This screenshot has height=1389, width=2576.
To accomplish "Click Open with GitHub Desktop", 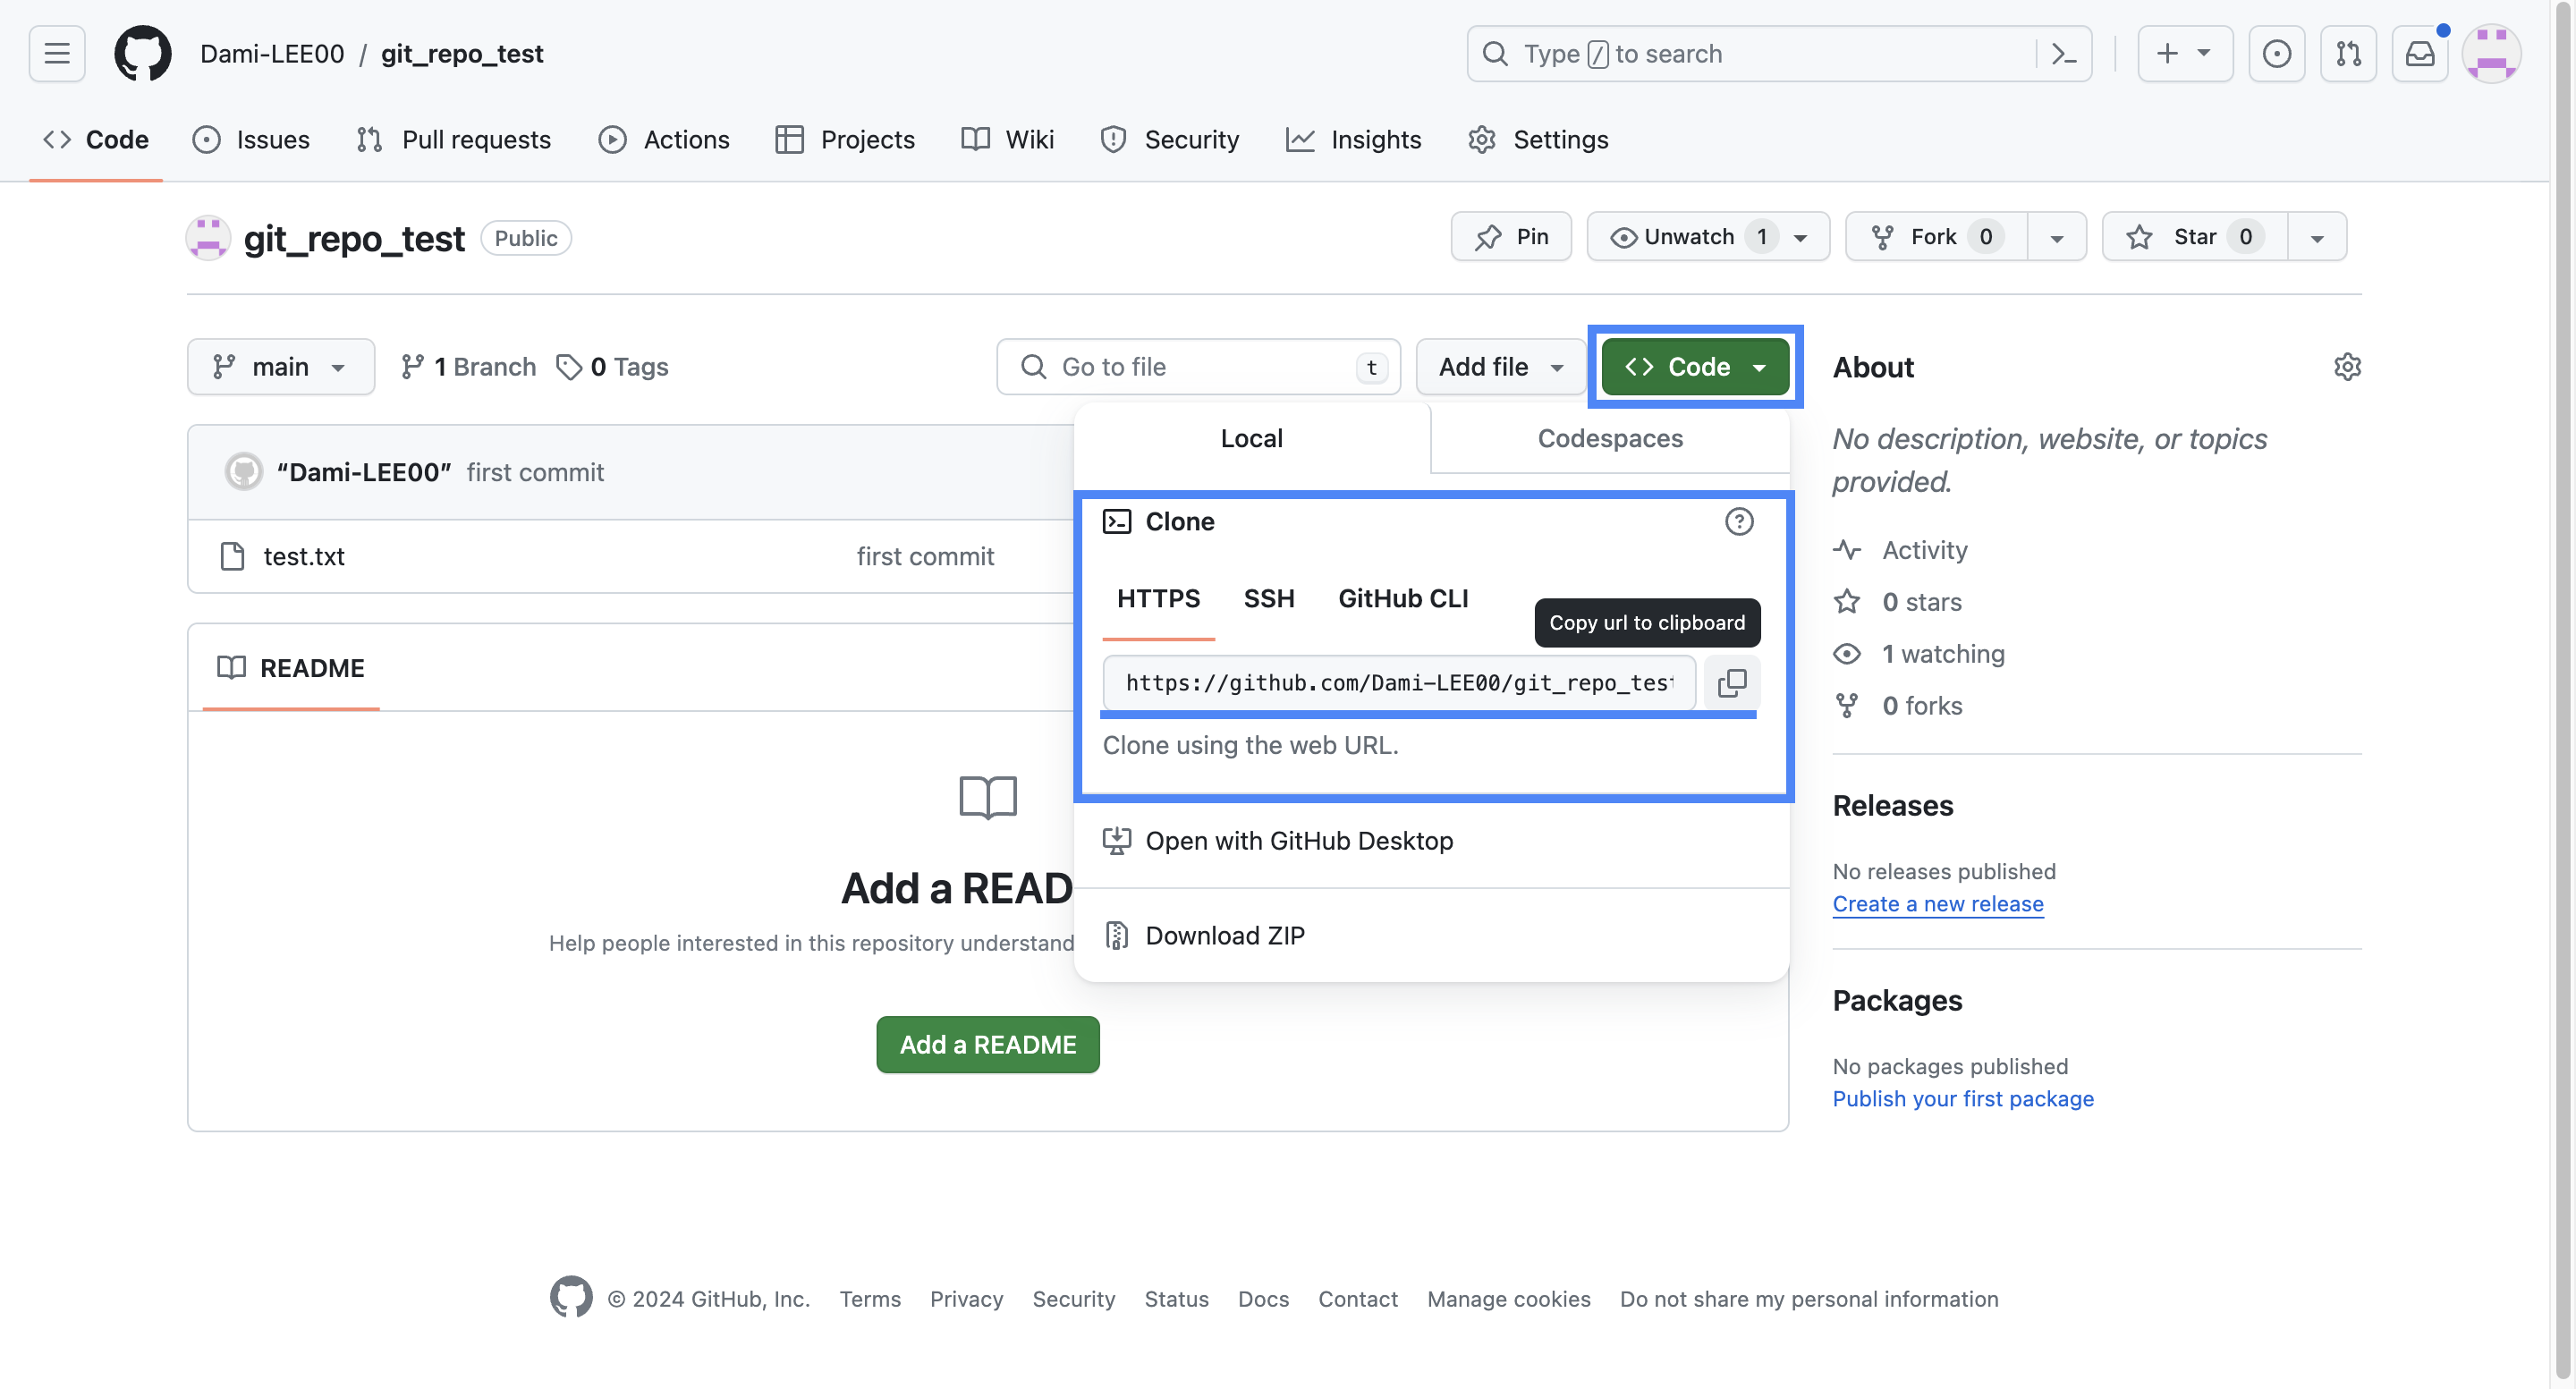I will 1299,840.
